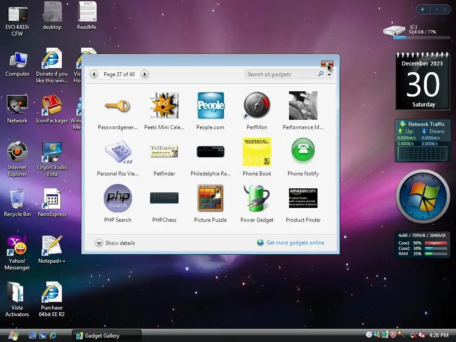Click Show Desktop in Quick Launch
This screenshot has width=456, height=342.
click(33, 336)
